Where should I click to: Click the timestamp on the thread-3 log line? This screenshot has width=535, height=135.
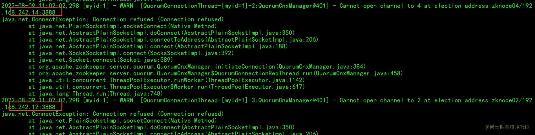tap(40, 100)
